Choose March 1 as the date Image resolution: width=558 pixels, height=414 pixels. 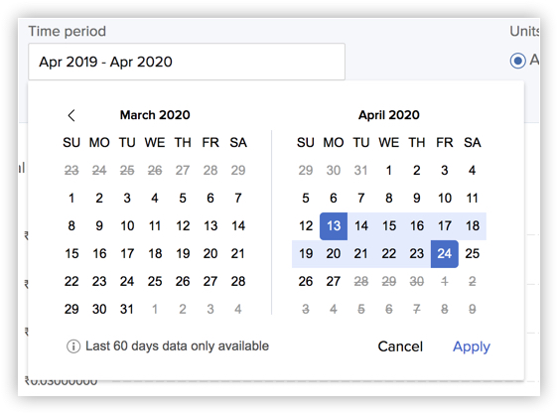[71, 199]
